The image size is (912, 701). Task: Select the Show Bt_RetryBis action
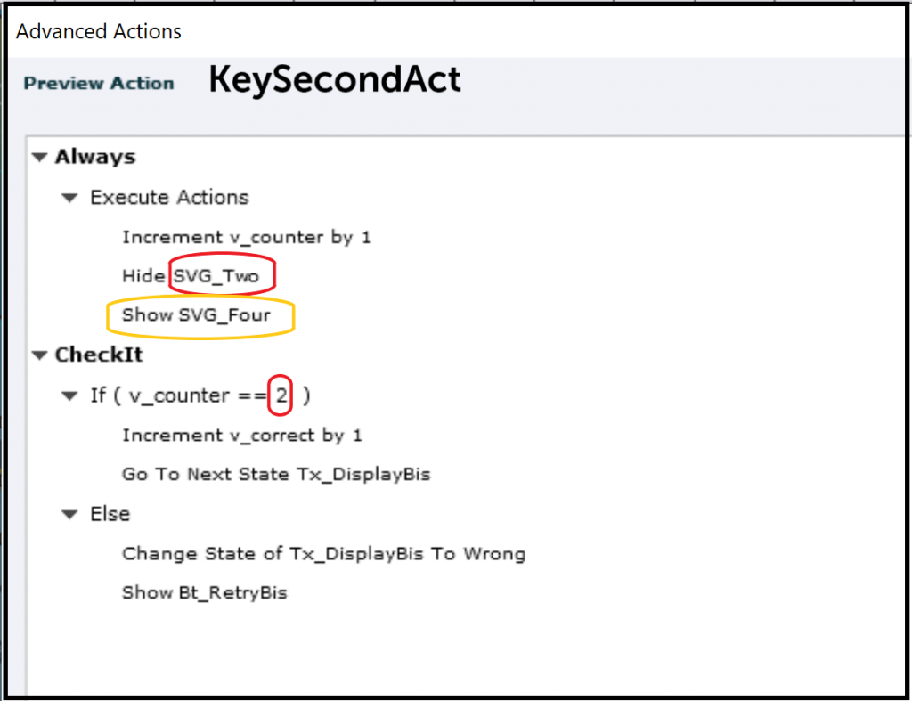point(205,592)
